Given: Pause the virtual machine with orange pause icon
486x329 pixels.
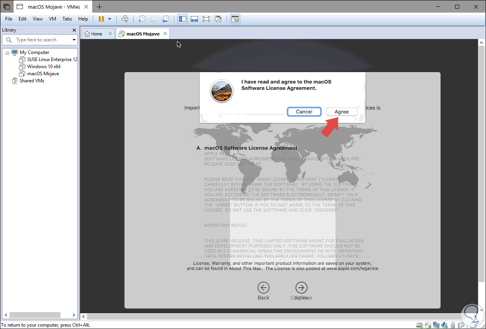Looking at the screenshot, I should [101, 19].
